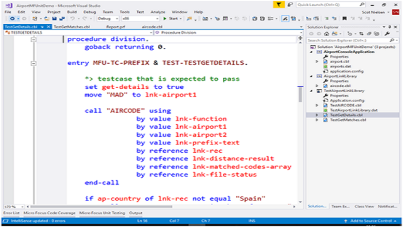Click the highlighted pen toolbar icon
This screenshot has height=227, width=403.
point(285,18)
